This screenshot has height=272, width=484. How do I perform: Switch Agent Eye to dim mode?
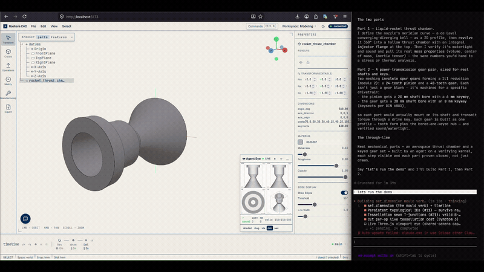[x=270, y=228]
